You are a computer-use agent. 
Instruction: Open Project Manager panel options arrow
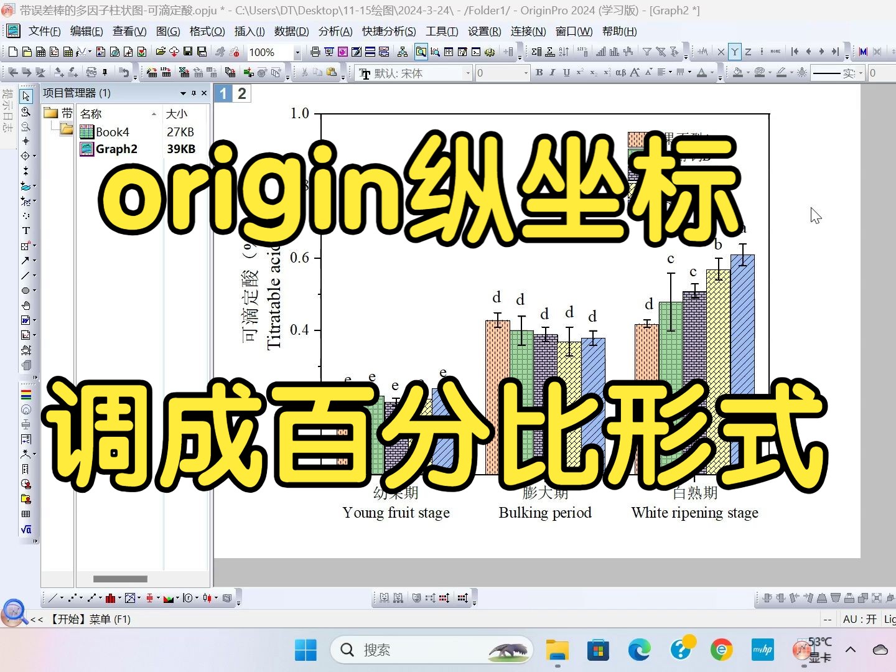pos(183,93)
